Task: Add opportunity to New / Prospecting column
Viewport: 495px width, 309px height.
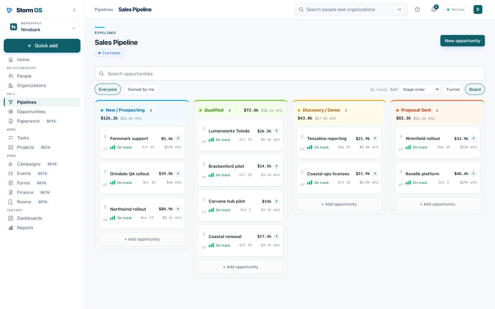Action: pos(142,239)
